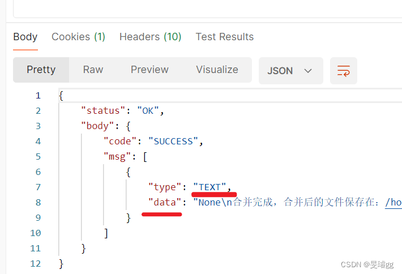Click the "code" key
Screen dimensions: 402x274
120,141
